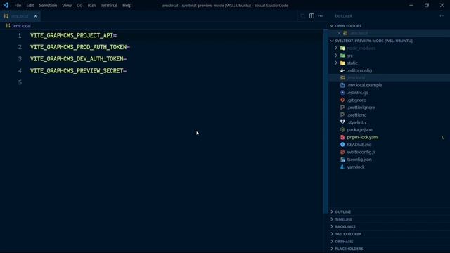Image resolution: width=450 pixels, height=253 pixels.
Task: Expand the static folder chevron
Action: tap(336, 63)
